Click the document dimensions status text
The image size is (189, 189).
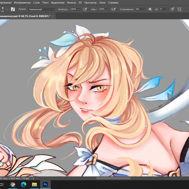pyautogui.click(x=15, y=178)
